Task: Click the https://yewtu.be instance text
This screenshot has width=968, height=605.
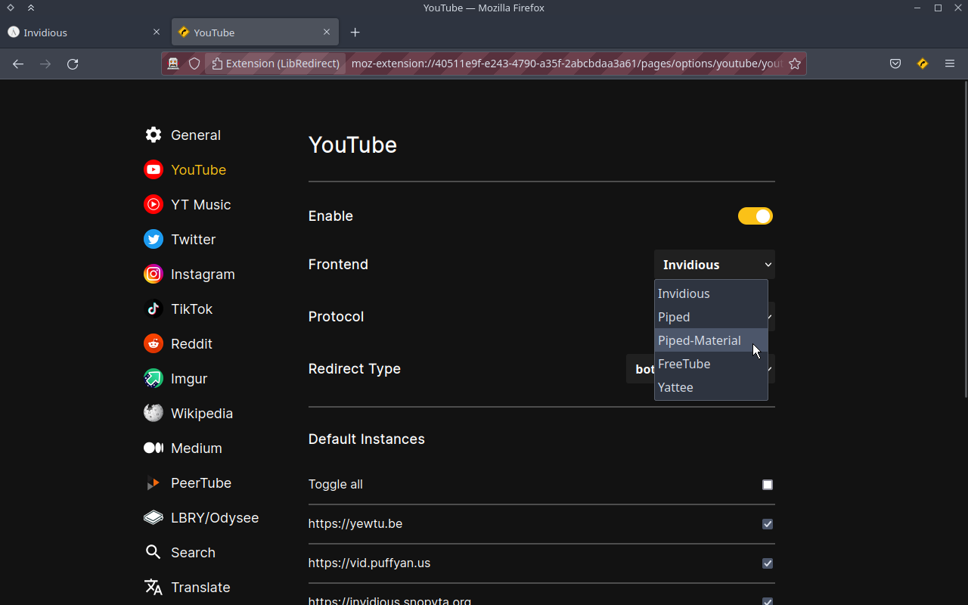Action: pyautogui.click(x=355, y=523)
